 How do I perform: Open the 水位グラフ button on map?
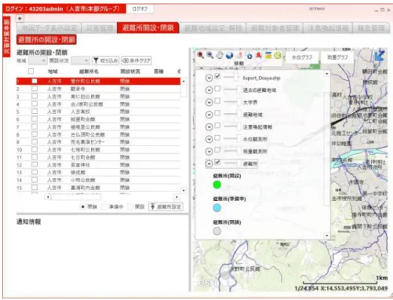302,57
